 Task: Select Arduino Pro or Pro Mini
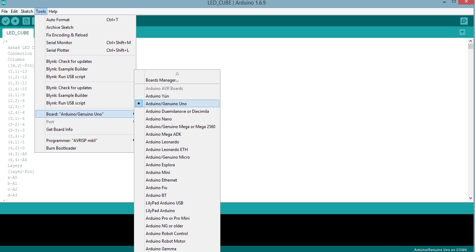pyautogui.click(x=177, y=218)
